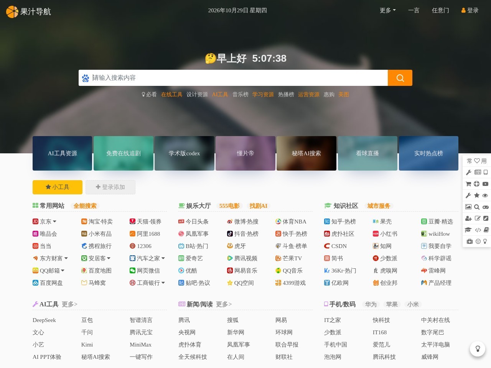Open the 学术版codex banner card

click(185, 153)
